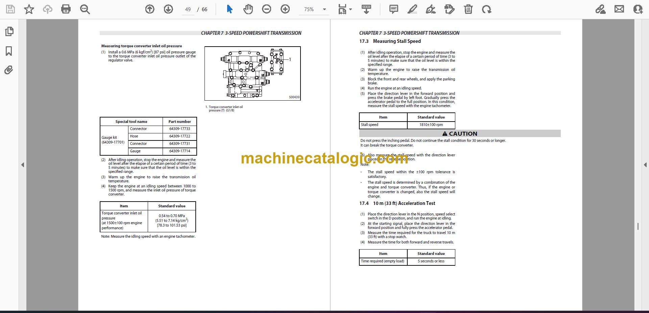Select the highlight pen tool
Image resolution: width=649 pixels, height=313 pixels.
[412, 9]
